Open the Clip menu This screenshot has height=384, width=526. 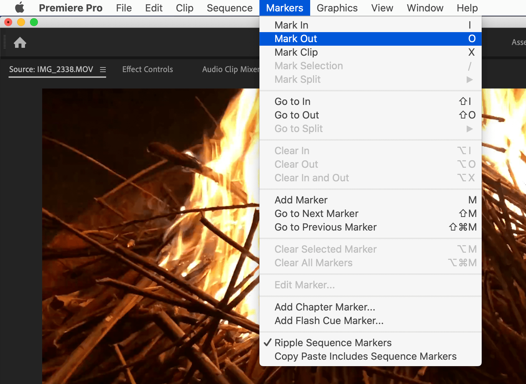point(185,8)
